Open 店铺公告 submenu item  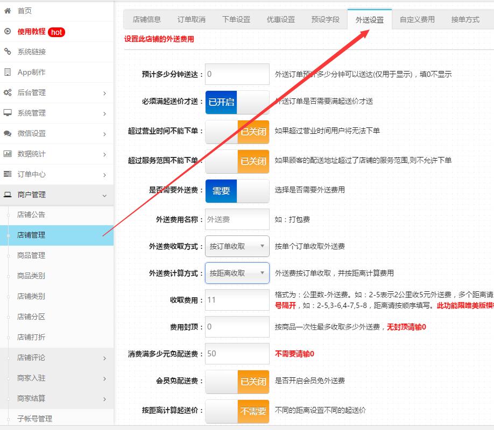(57, 214)
